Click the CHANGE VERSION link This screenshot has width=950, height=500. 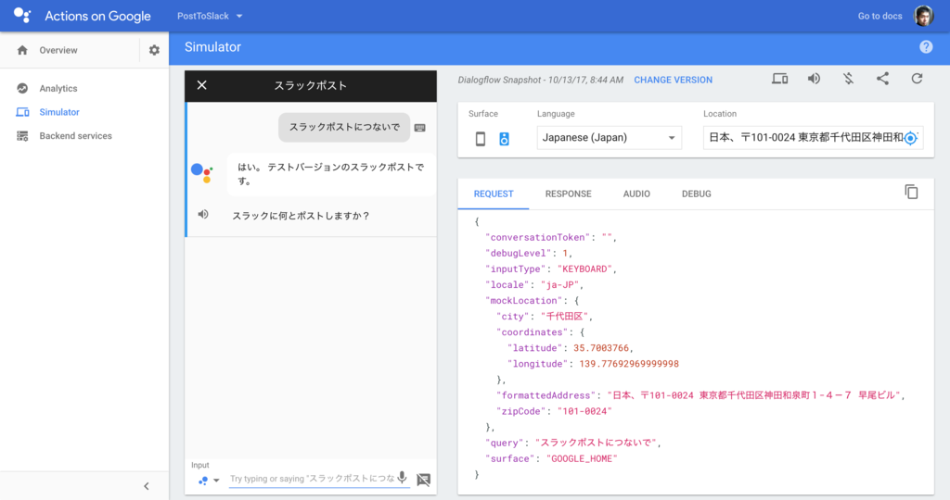point(674,80)
